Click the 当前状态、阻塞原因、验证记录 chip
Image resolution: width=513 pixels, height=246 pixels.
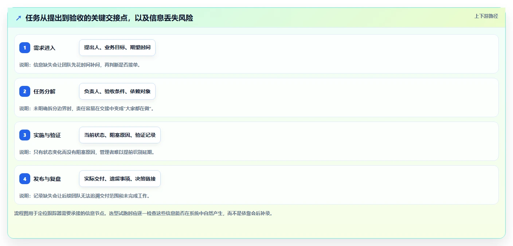click(120, 135)
